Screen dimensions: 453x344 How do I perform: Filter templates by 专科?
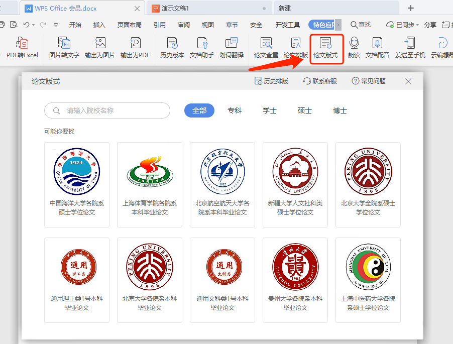coord(235,110)
